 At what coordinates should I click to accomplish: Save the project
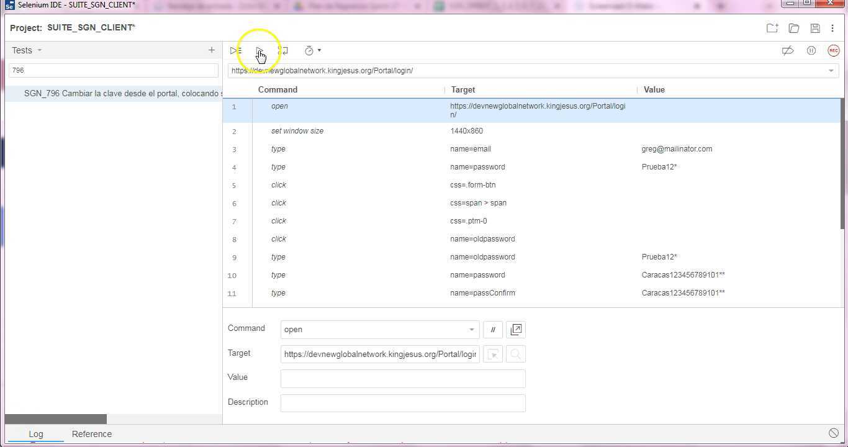[x=815, y=28]
